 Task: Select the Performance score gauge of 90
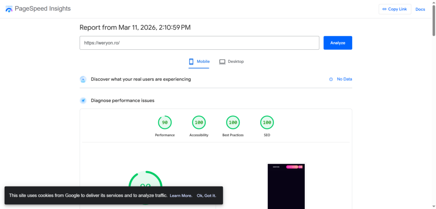point(165,123)
